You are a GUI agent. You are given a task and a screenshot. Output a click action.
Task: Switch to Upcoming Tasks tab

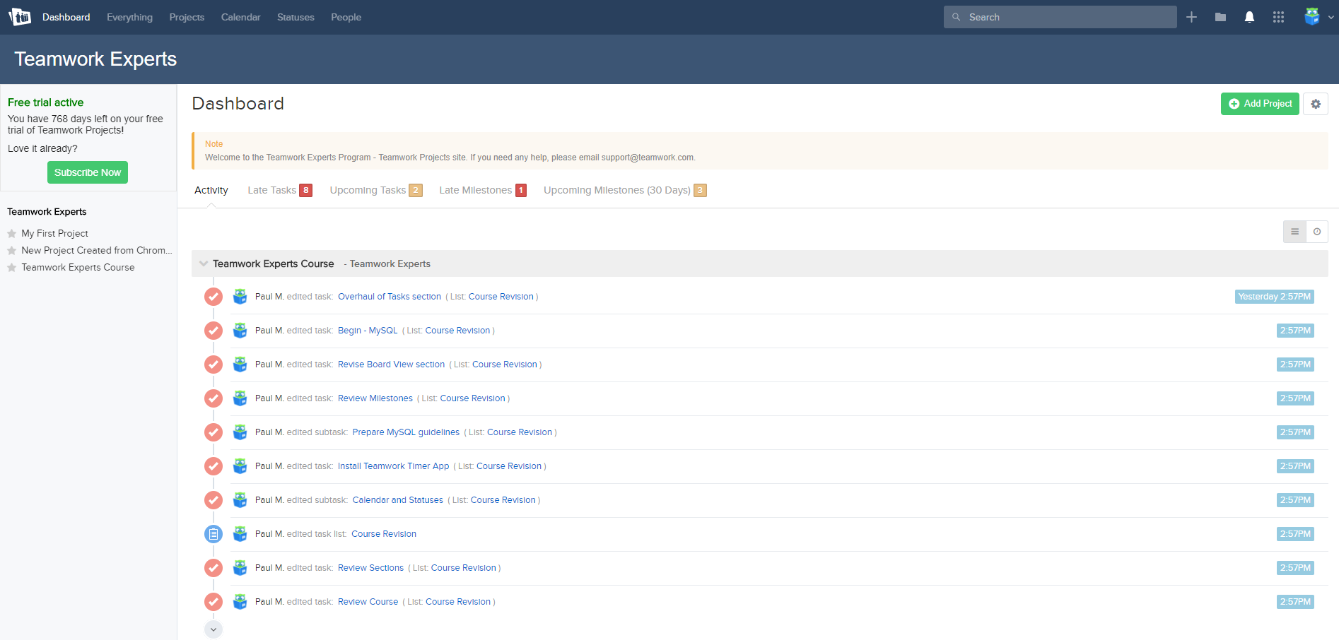[x=375, y=190]
